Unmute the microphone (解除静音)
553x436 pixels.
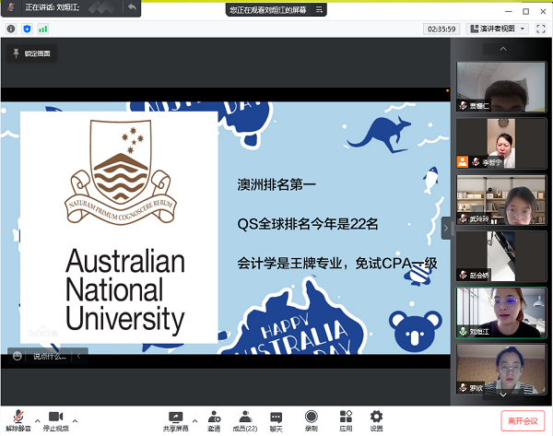pyautogui.click(x=18, y=419)
